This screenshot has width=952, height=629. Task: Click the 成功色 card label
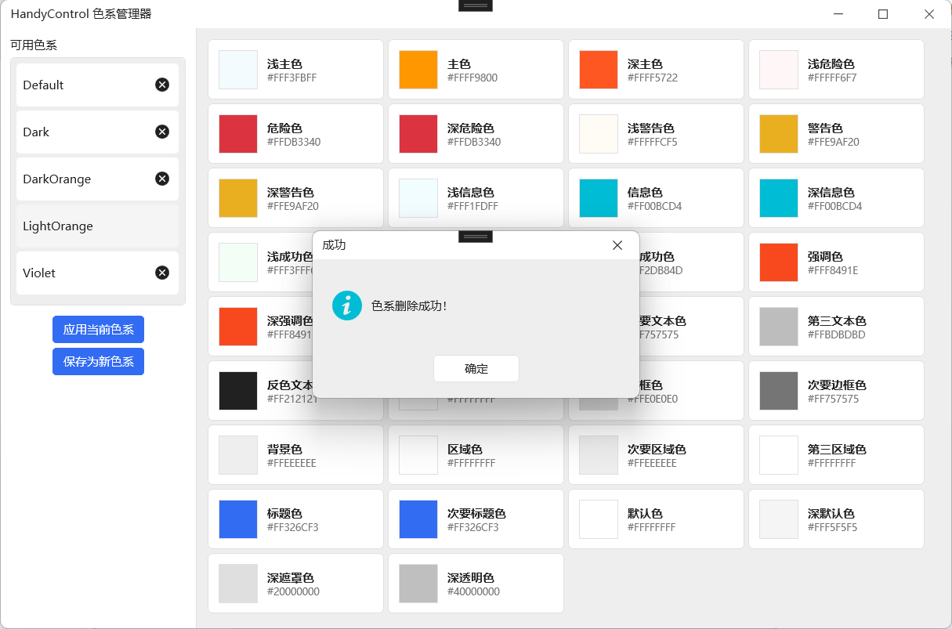[x=657, y=257]
